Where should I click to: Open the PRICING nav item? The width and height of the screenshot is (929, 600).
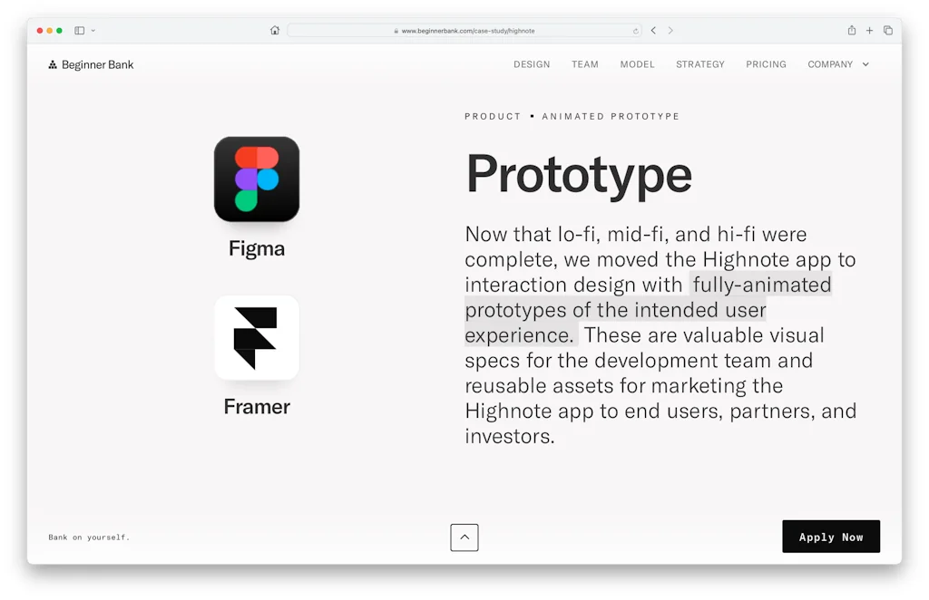(x=766, y=64)
